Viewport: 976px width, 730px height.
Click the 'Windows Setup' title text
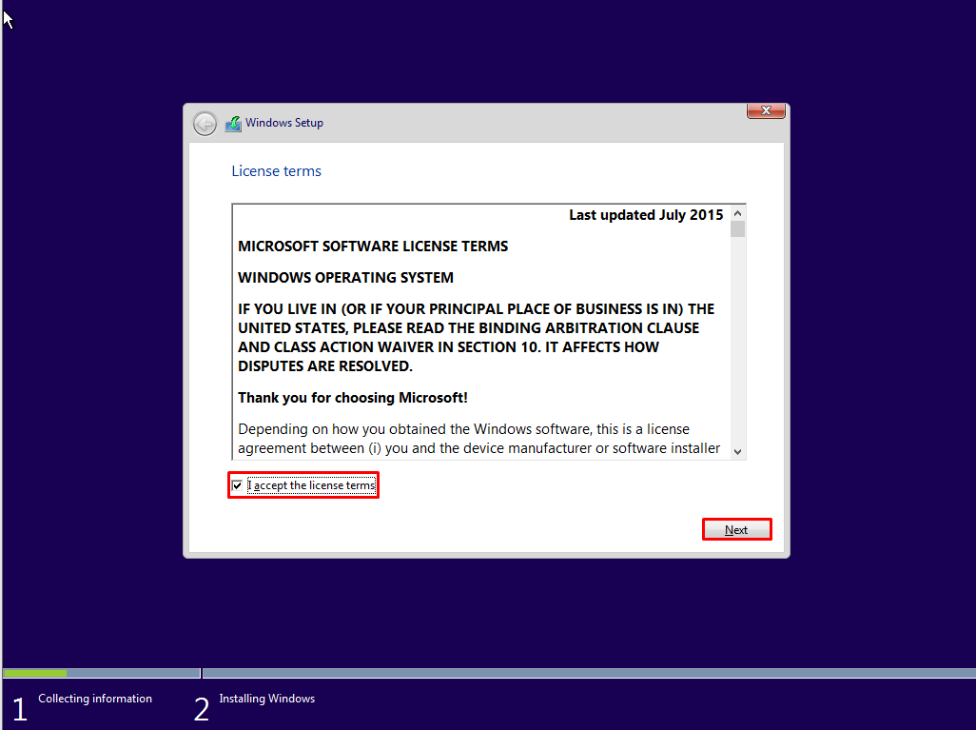click(284, 123)
